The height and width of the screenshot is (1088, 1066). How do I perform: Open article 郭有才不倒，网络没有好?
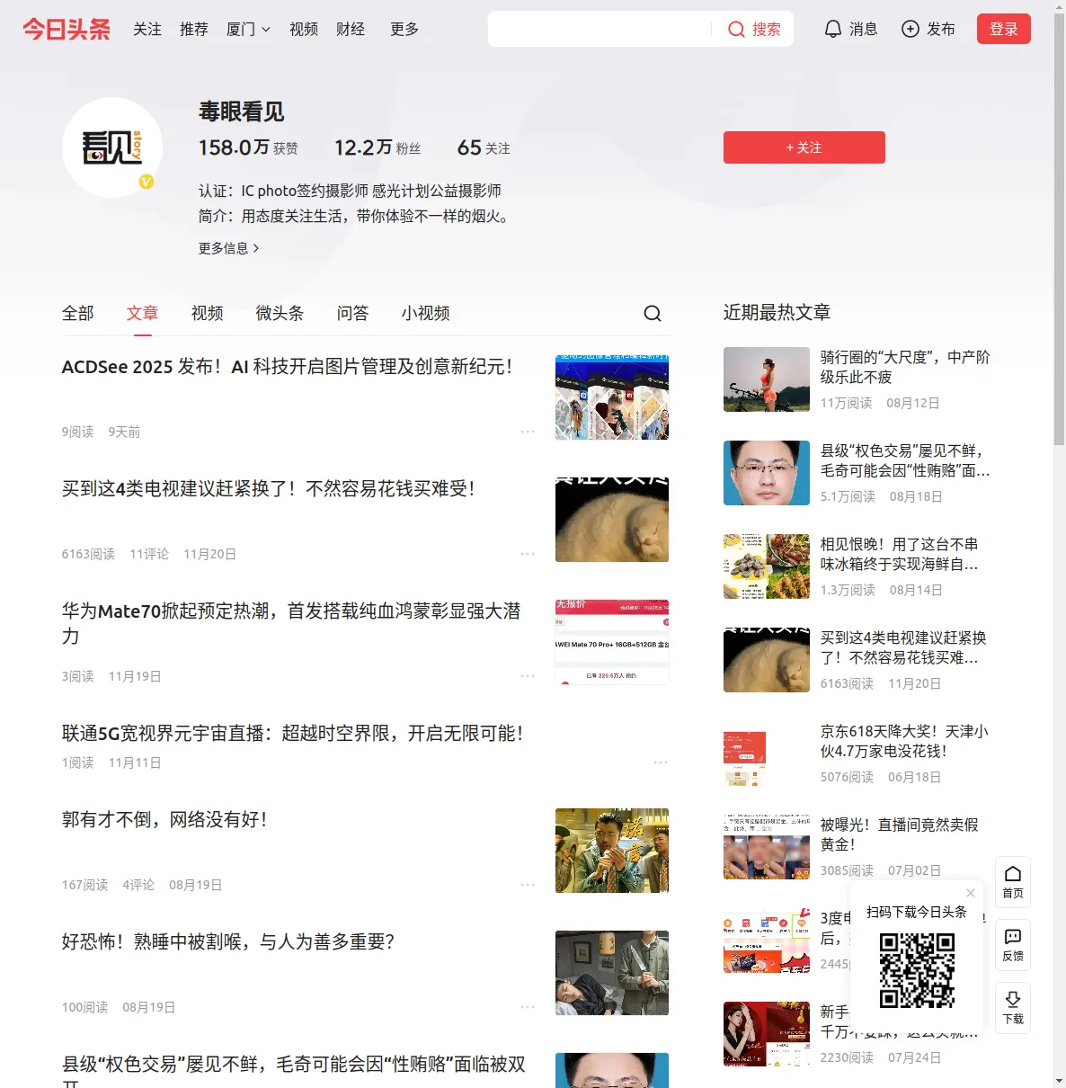[164, 820]
